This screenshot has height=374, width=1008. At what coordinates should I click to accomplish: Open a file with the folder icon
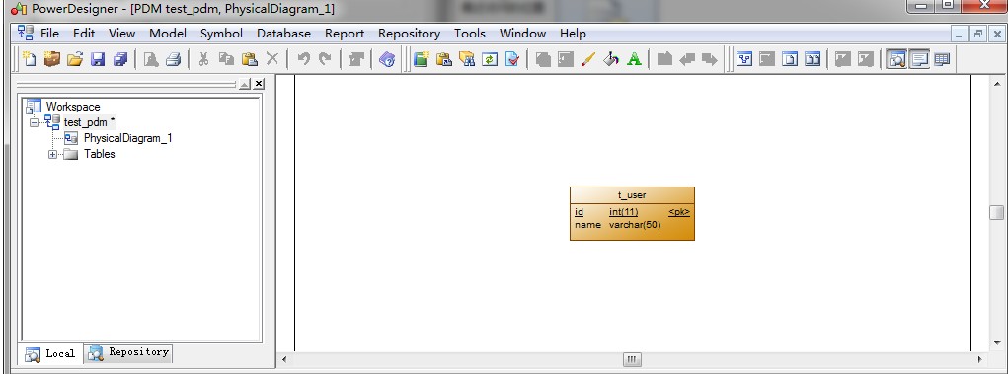(x=75, y=59)
